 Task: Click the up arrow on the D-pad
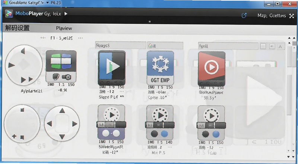click(62, 111)
